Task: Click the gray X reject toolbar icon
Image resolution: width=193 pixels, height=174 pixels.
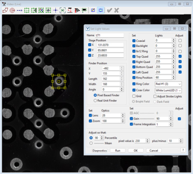Action: point(117,10)
